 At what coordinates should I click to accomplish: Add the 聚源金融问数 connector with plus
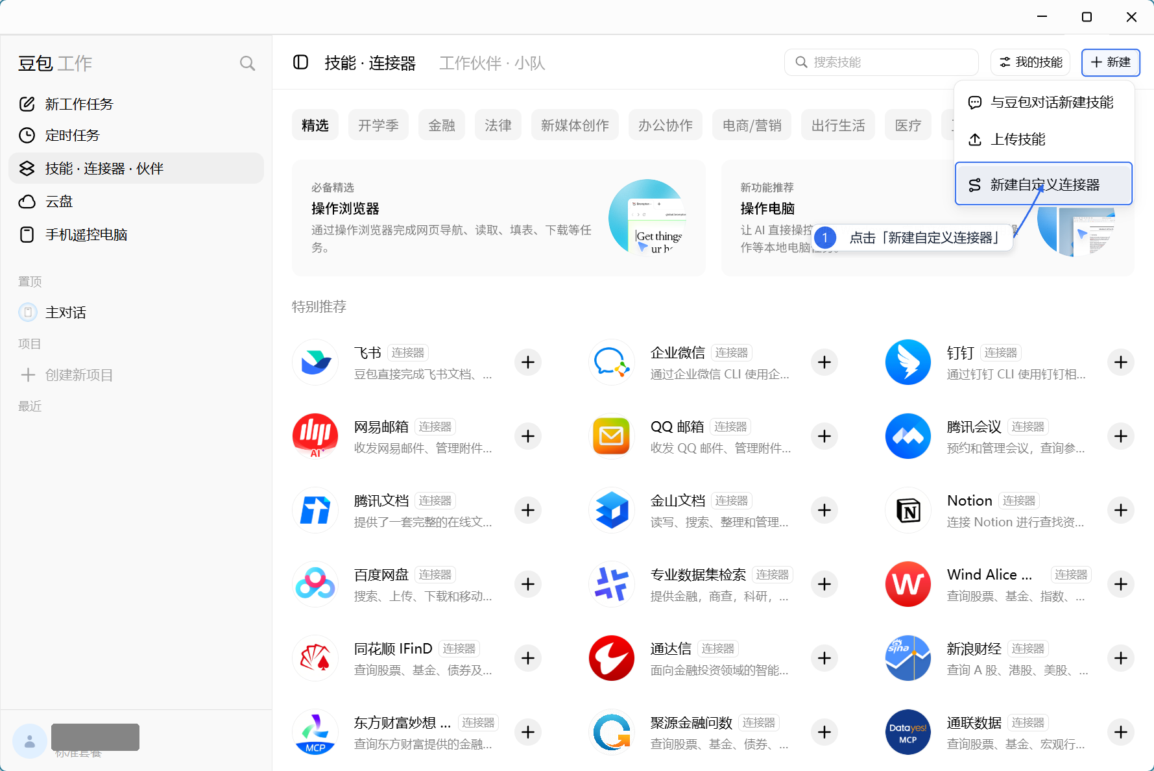pos(824,732)
